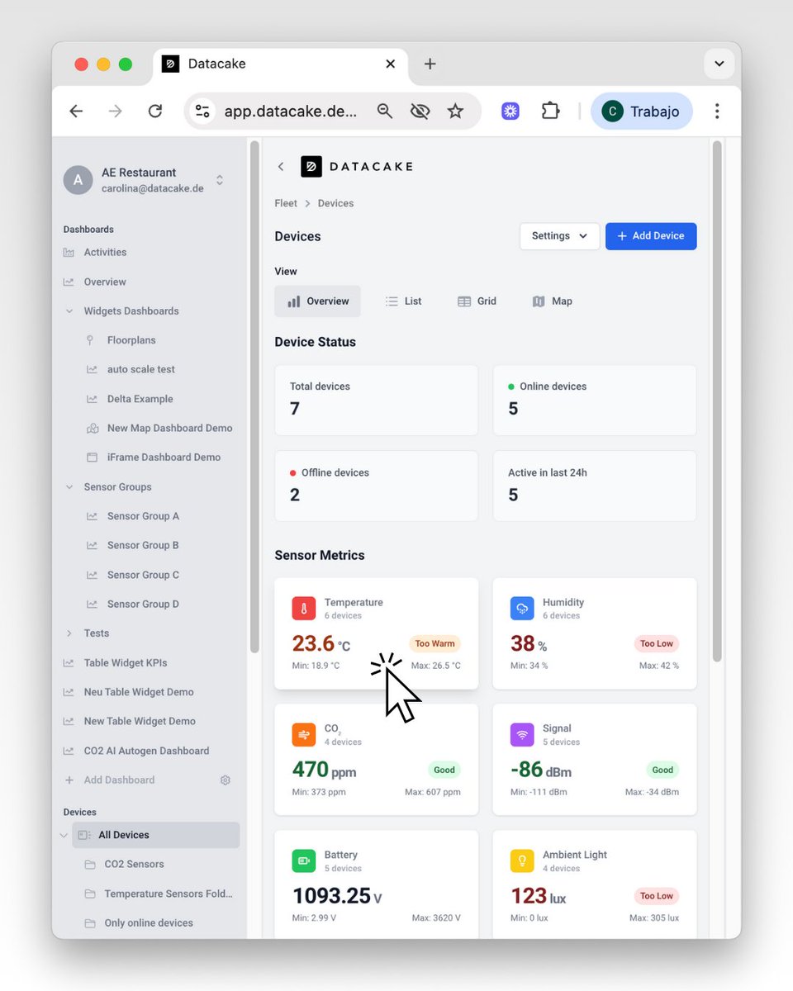
Task: Open Sensor Group A
Action: tap(143, 516)
